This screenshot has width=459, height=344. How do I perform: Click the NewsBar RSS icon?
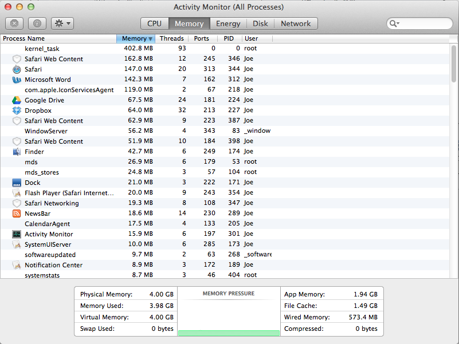pos(17,213)
